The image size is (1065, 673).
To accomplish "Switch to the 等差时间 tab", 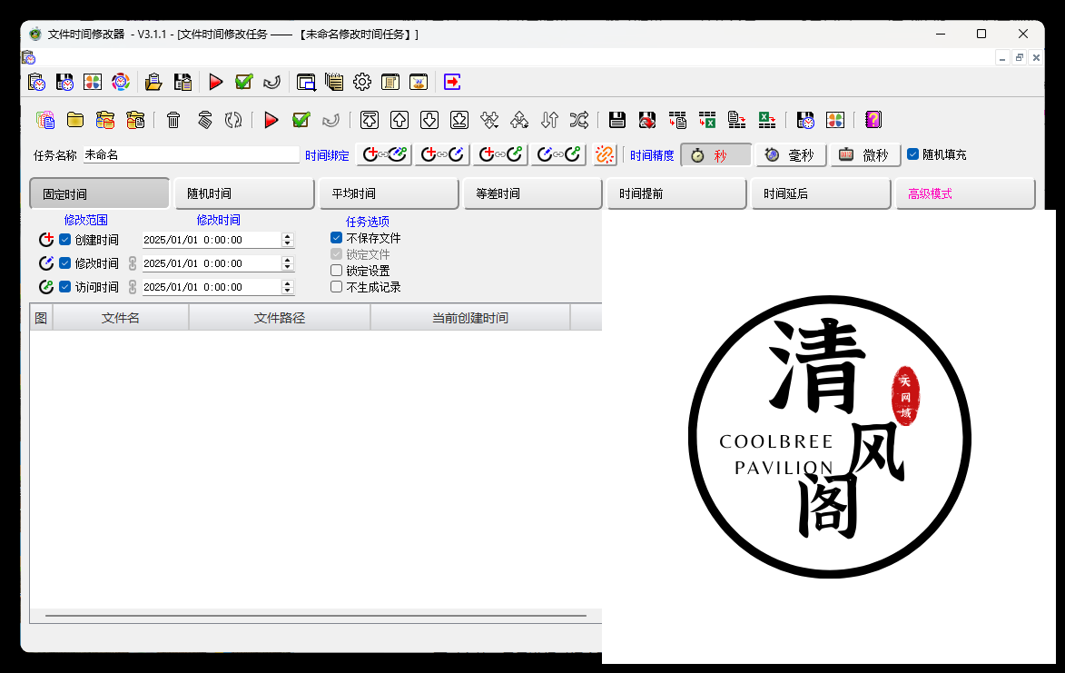I will click(532, 194).
